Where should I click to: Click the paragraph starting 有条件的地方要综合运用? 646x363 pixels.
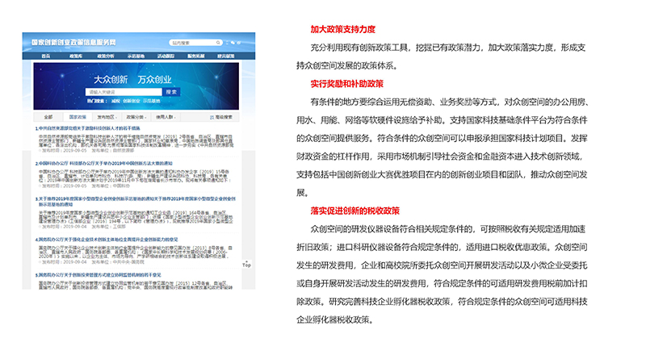[x=442, y=148]
